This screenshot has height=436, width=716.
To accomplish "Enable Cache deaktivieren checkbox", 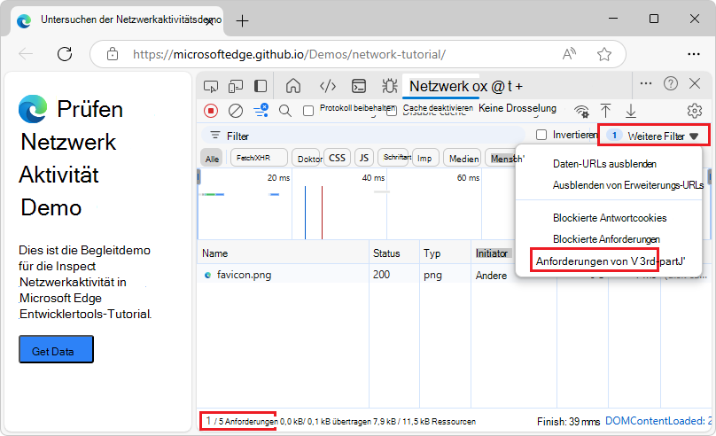I will click(392, 111).
